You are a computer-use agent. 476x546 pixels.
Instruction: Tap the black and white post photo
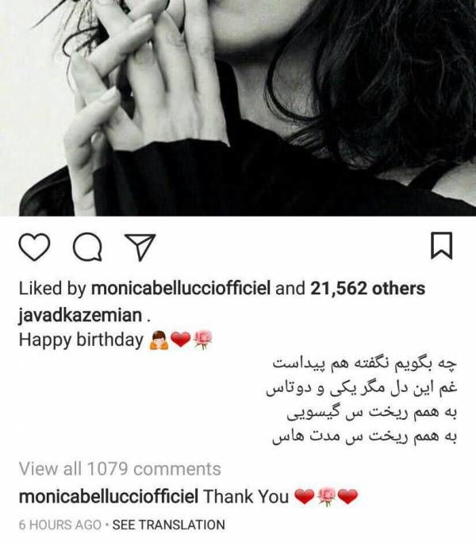238,108
